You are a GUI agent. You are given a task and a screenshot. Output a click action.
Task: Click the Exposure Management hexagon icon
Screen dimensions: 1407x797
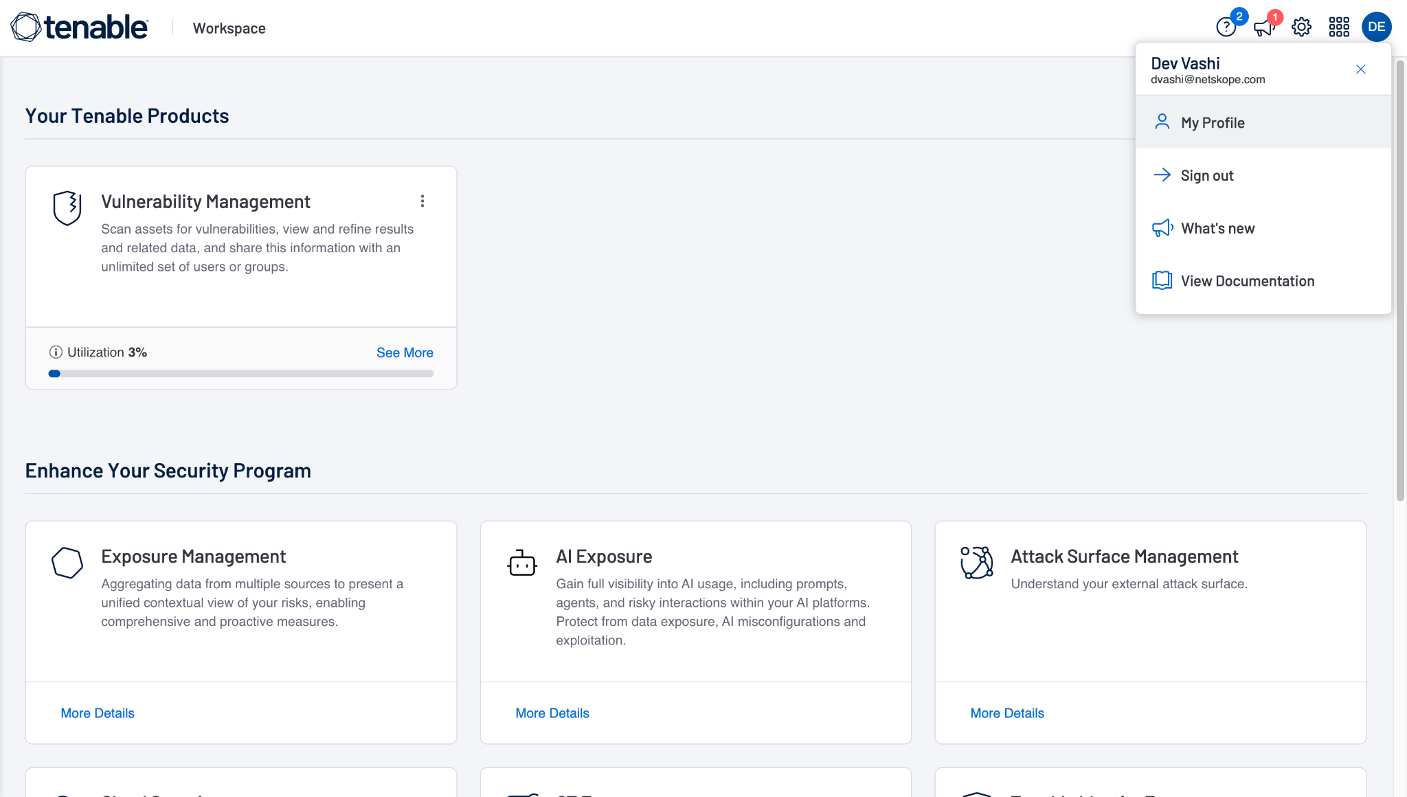(x=67, y=563)
